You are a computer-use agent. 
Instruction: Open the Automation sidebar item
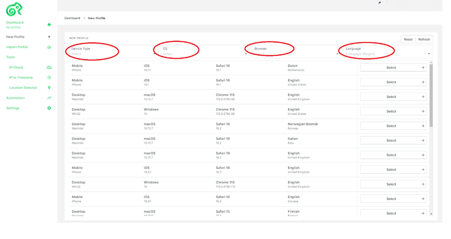tap(16, 98)
